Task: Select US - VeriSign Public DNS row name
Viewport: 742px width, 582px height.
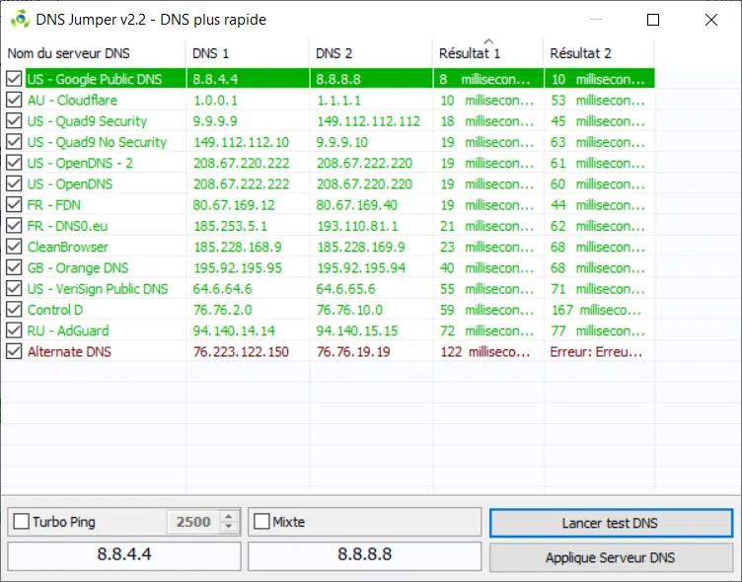Action: 98,288
